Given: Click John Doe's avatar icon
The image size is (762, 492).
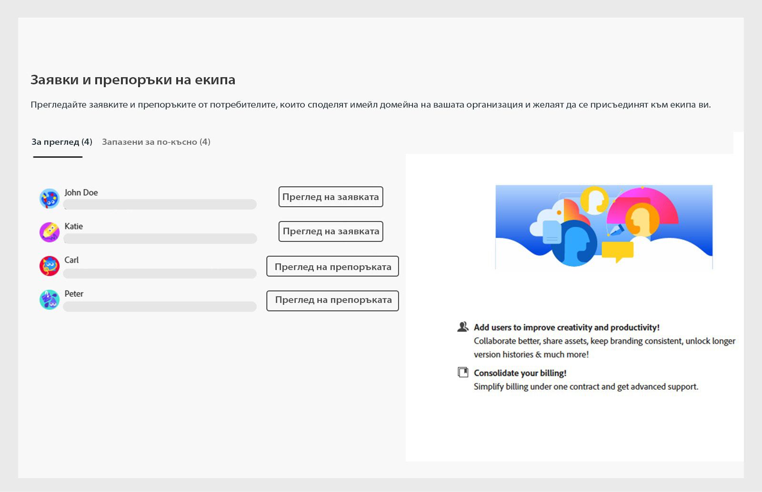Looking at the screenshot, I should pyautogui.click(x=49, y=198).
